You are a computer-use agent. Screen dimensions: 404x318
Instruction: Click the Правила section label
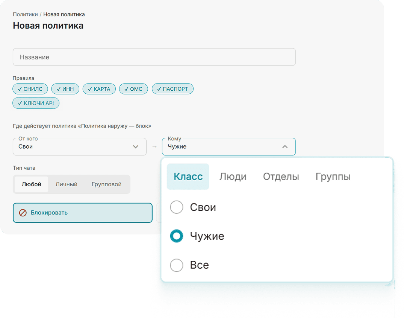[23, 78]
